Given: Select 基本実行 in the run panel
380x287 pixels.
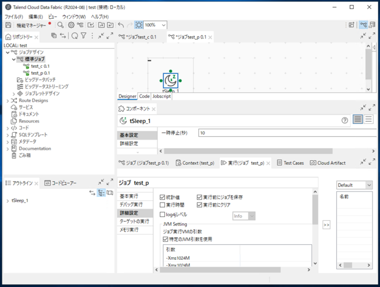Looking at the screenshot, I should pos(135,196).
